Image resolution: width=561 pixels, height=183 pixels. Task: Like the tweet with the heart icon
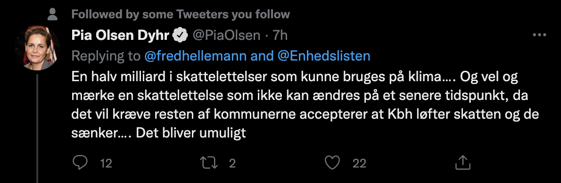(x=332, y=163)
